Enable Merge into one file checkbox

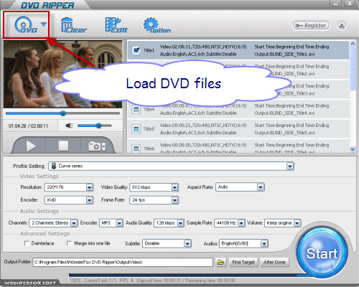click(69, 243)
